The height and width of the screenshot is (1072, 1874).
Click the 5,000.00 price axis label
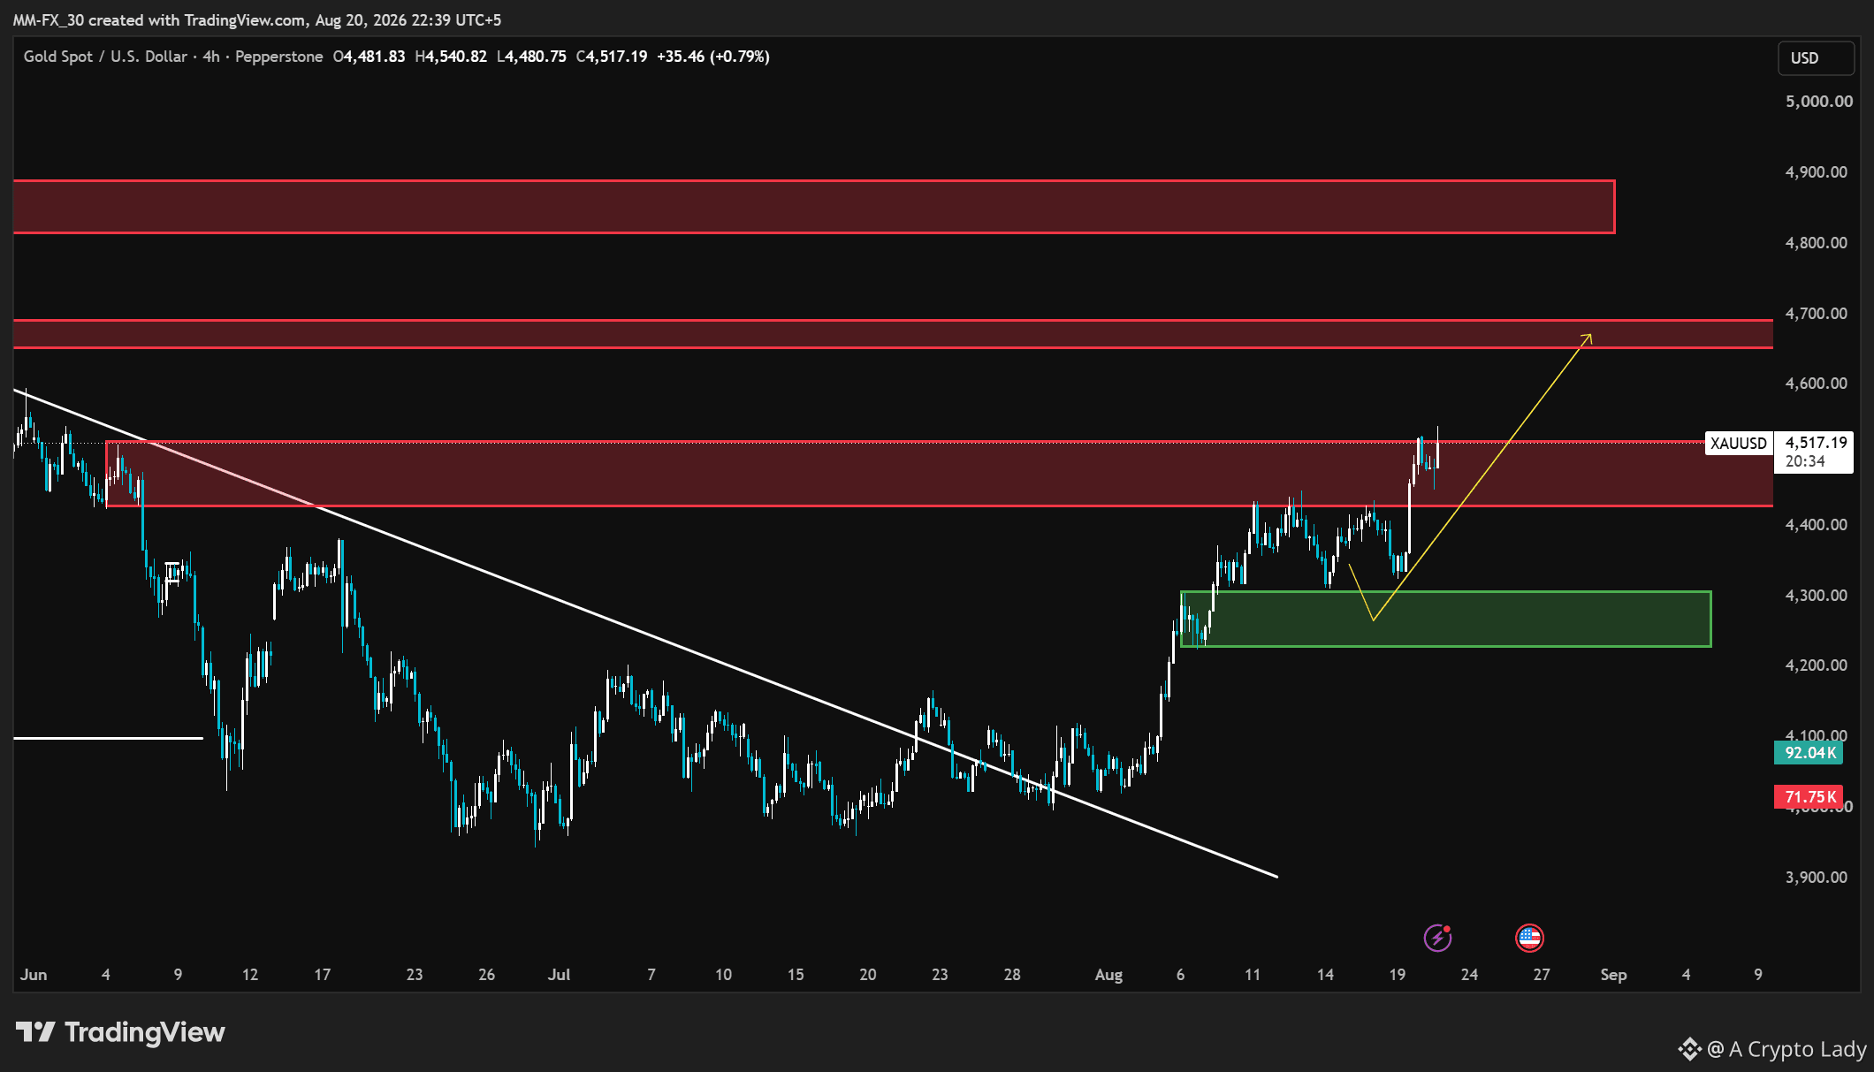pyautogui.click(x=1818, y=102)
